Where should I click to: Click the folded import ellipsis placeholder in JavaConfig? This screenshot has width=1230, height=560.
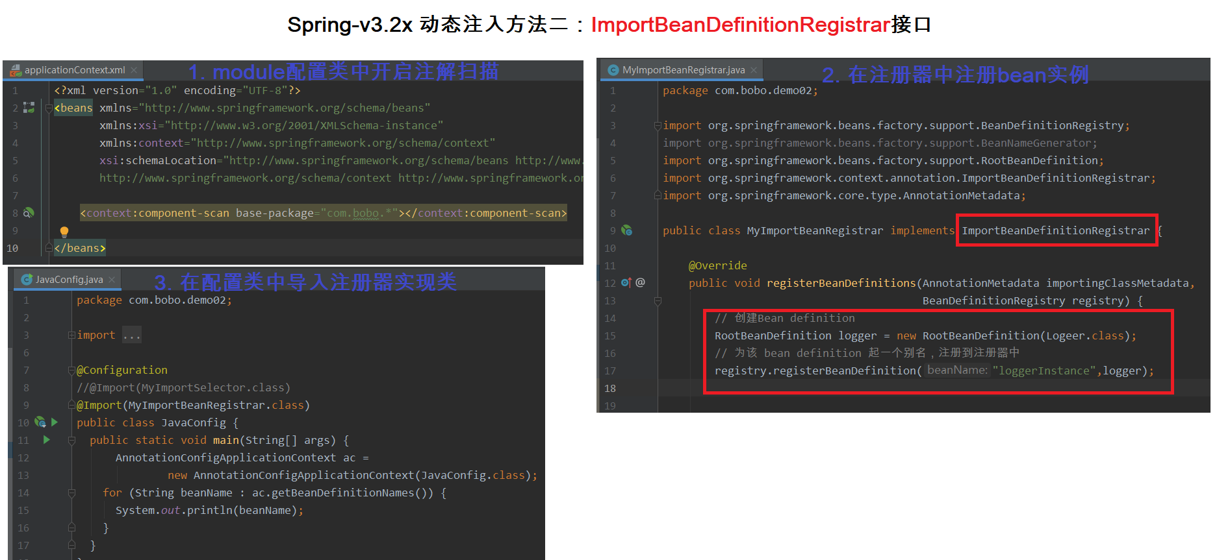(132, 335)
